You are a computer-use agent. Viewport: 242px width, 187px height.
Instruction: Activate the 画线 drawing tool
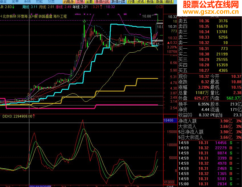169,2
